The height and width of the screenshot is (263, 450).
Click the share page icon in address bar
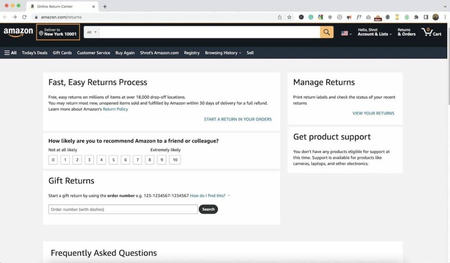click(279, 17)
